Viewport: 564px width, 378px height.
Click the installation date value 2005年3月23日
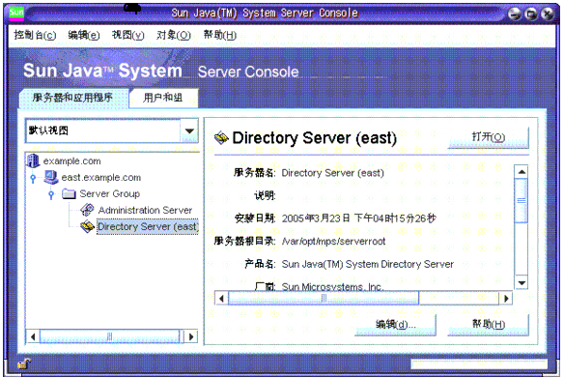click(316, 218)
